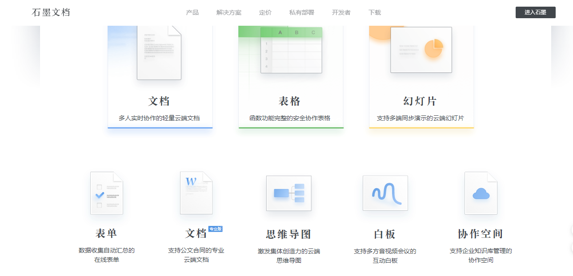Expand the 解决方案 navigation menu
573x276 pixels.
click(x=229, y=12)
